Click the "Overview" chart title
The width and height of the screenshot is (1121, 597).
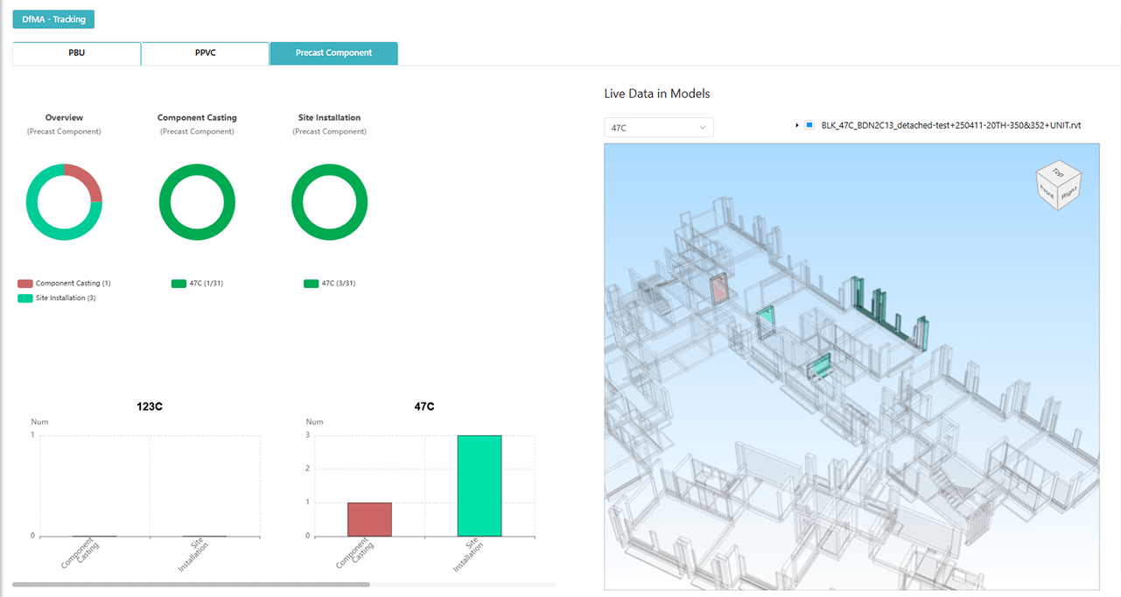tap(64, 117)
